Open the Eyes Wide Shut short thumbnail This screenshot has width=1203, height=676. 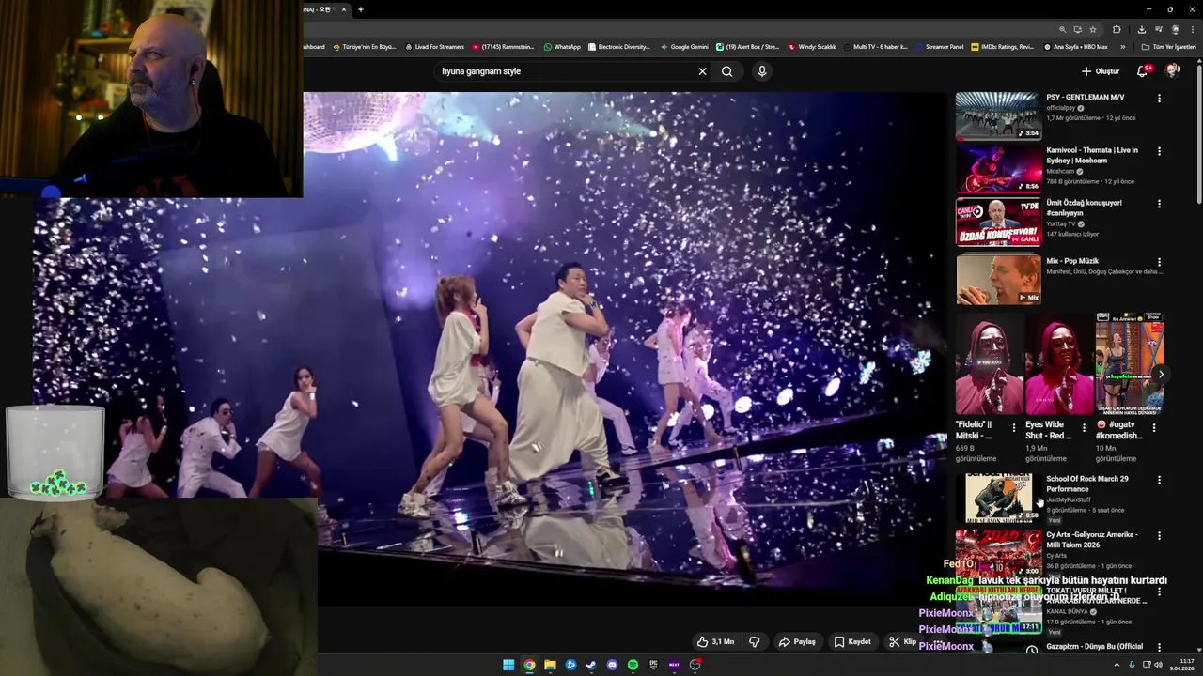tap(1059, 364)
